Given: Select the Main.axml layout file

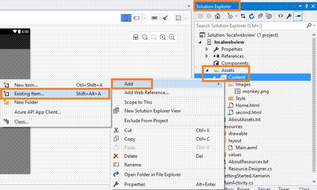Looking at the screenshot, I should pos(246,148).
